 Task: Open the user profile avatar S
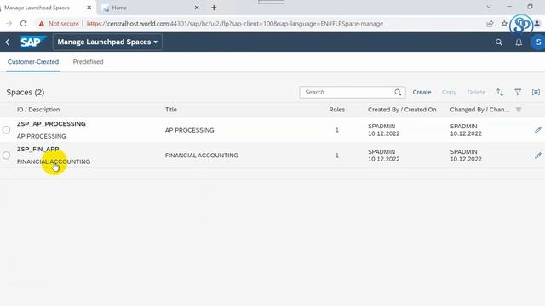pos(538,42)
